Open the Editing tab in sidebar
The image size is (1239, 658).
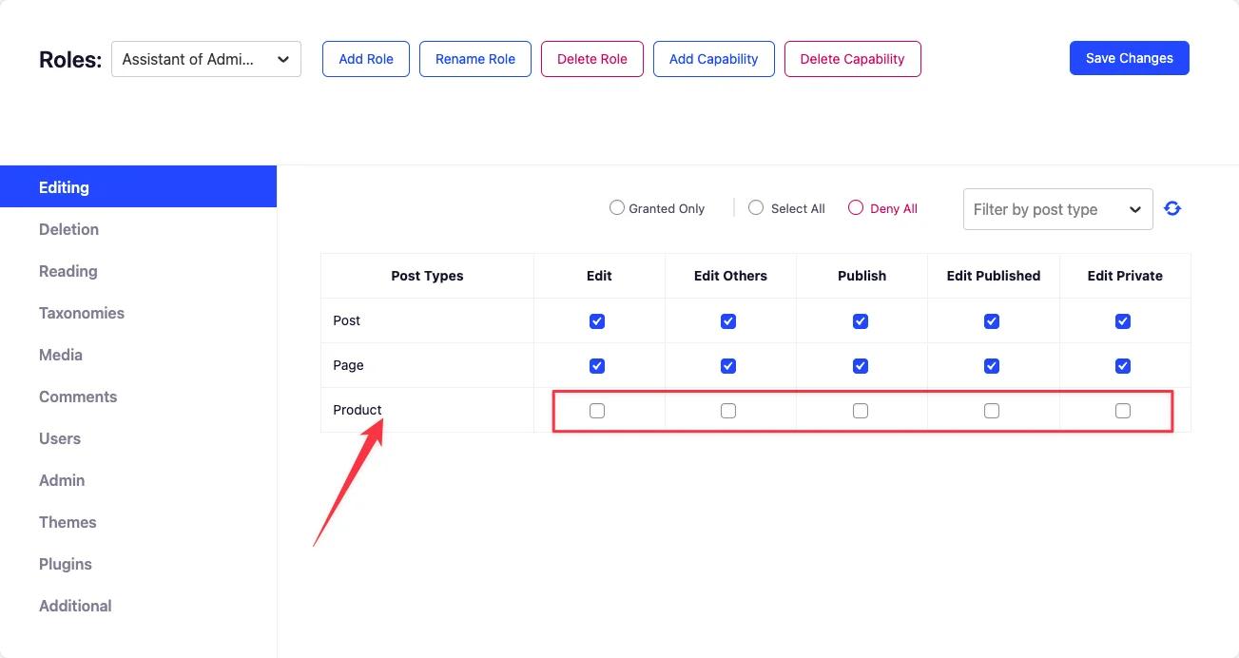[138, 187]
